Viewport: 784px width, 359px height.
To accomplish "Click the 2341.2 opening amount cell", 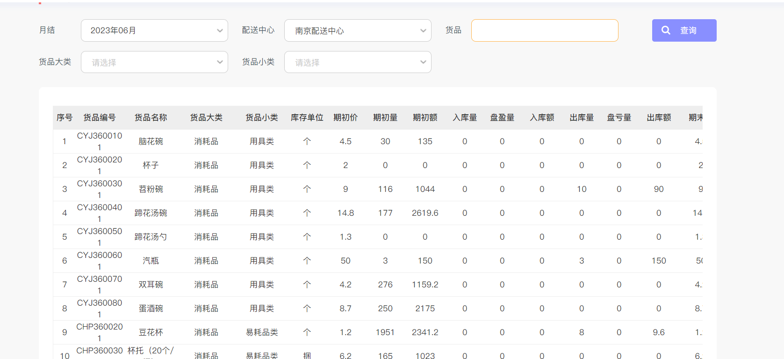I will coord(425,332).
